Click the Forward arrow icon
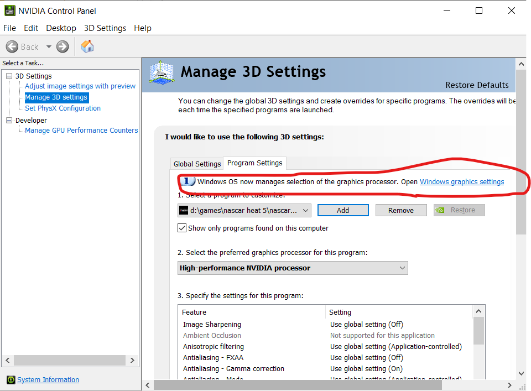The width and height of the screenshot is (531, 391). tap(63, 46)
